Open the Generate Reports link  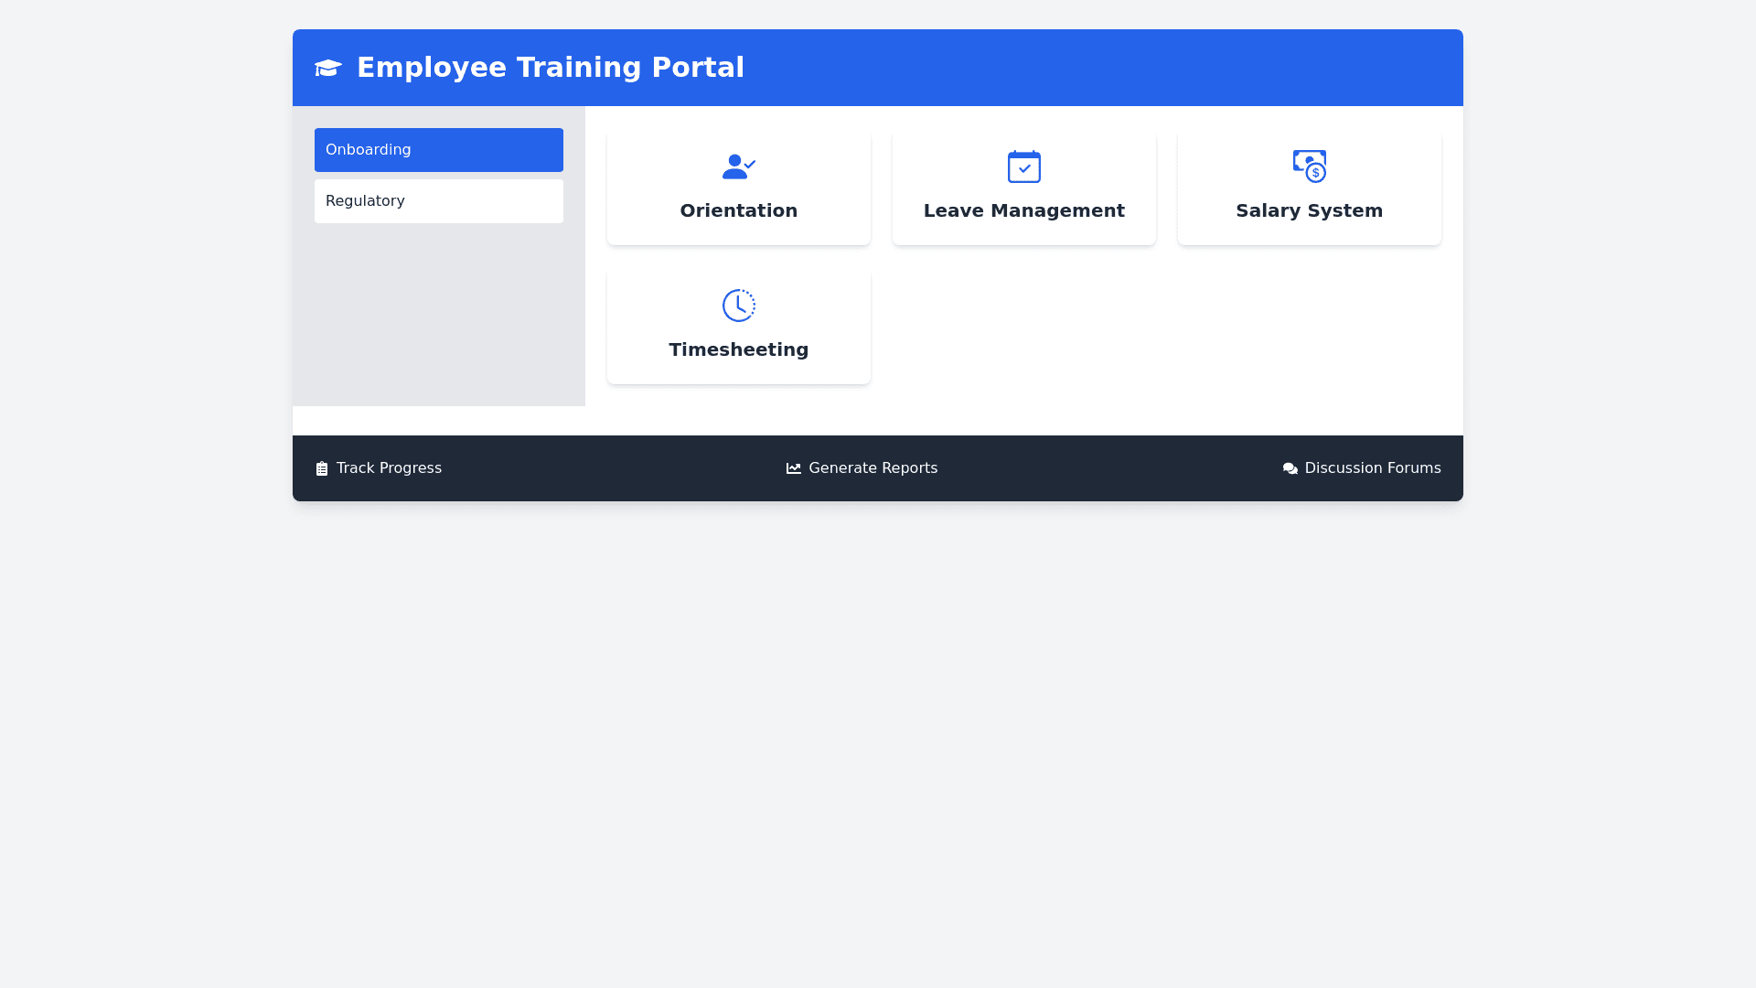click(x=873, y=468)
